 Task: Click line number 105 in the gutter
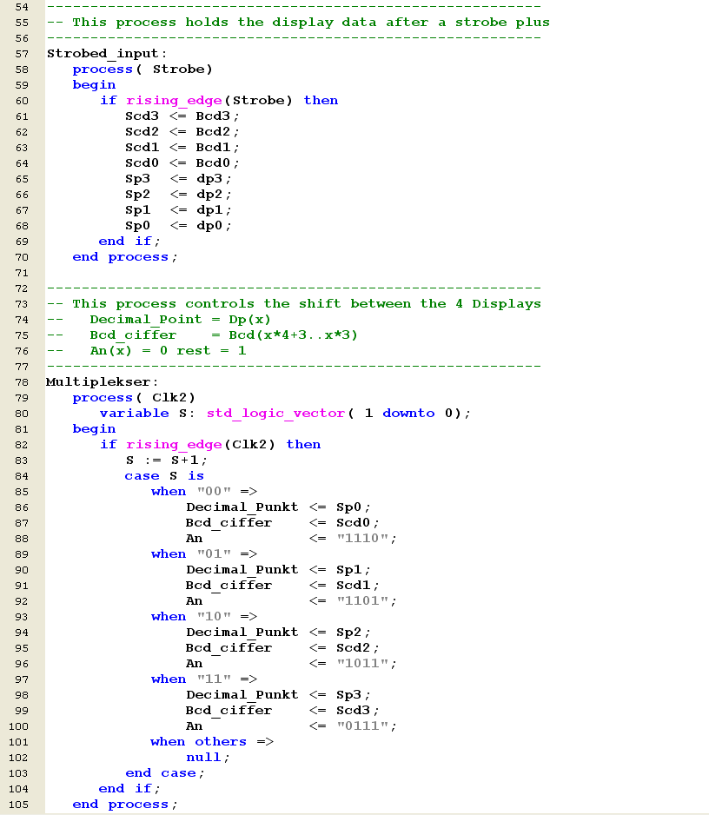[19, 805]
